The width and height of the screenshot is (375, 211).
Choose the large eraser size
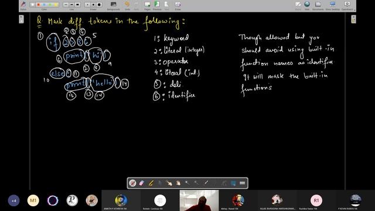click(99, 5)
